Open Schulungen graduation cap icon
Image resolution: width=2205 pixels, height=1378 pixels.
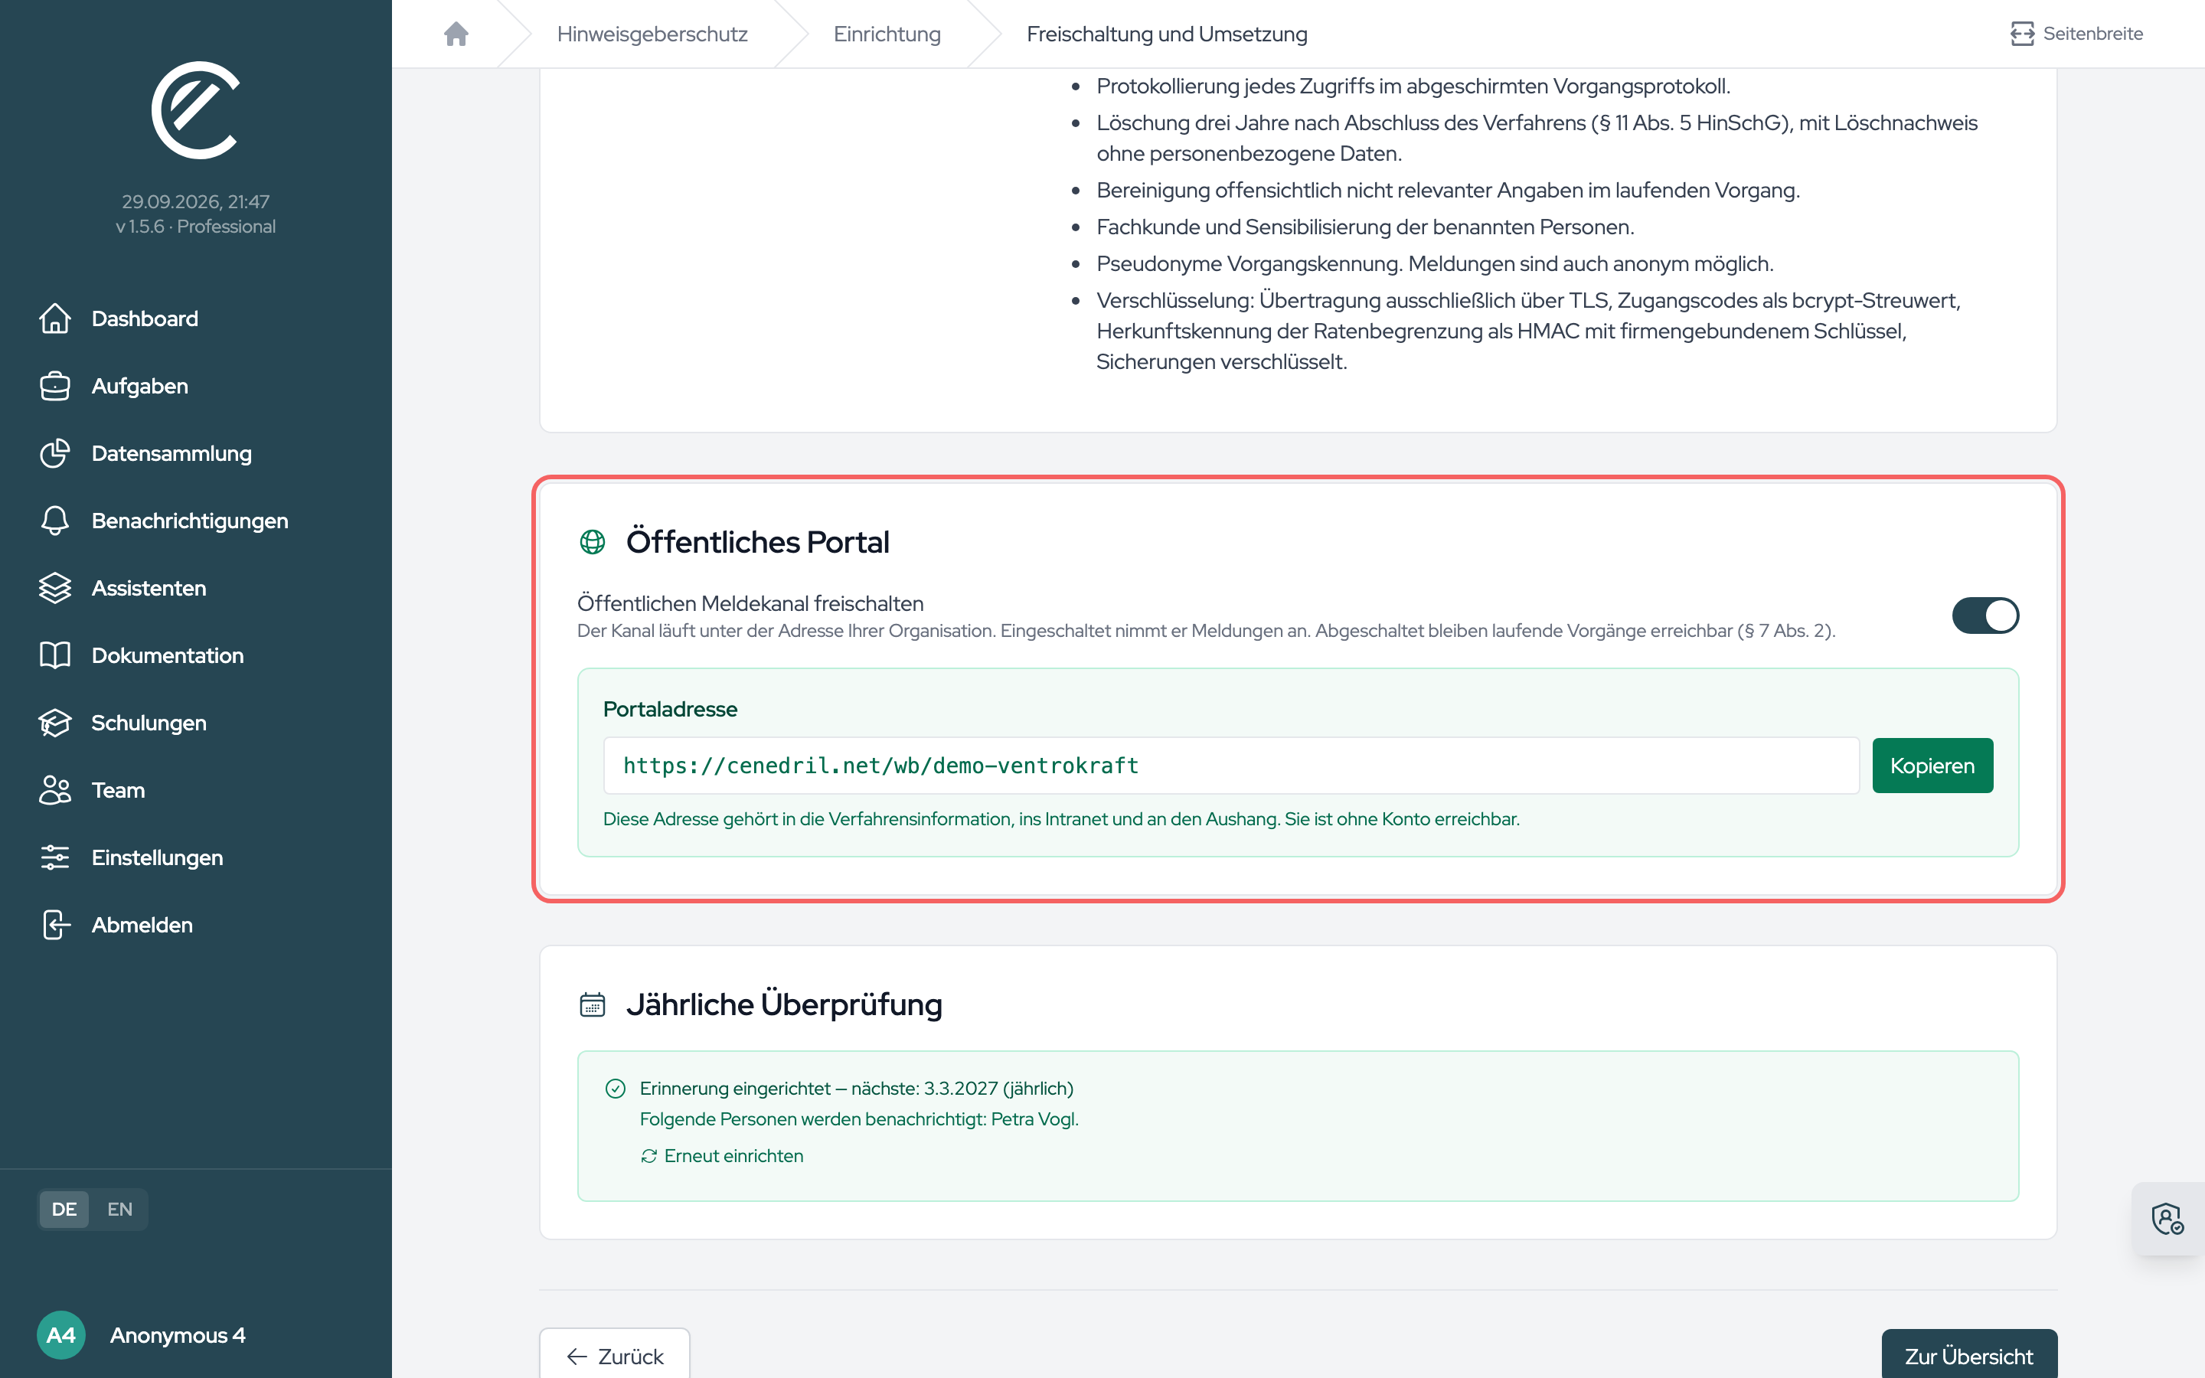54,723
